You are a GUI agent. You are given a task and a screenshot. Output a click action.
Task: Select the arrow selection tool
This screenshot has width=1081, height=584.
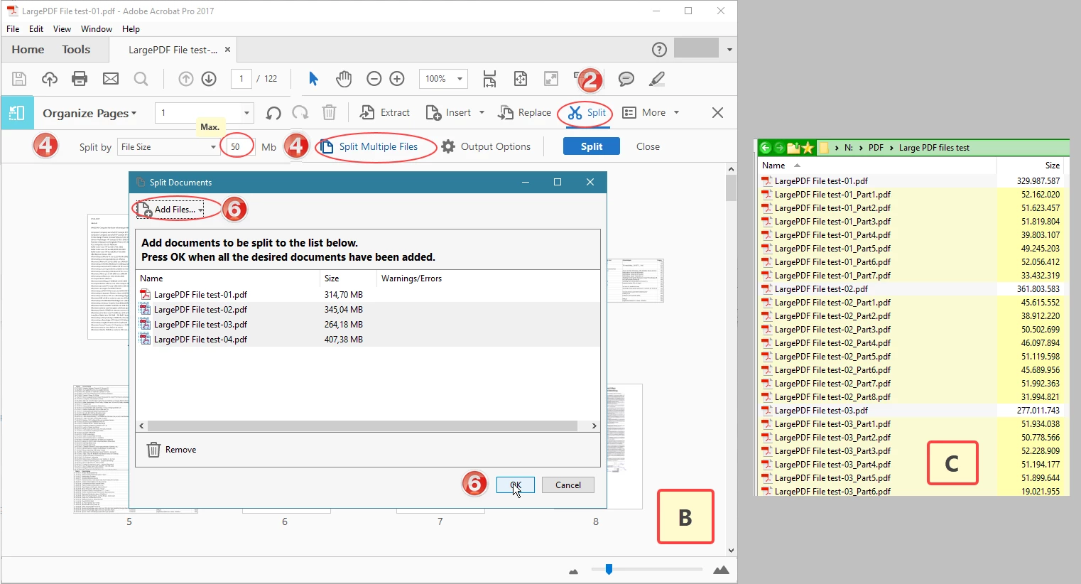313,79
